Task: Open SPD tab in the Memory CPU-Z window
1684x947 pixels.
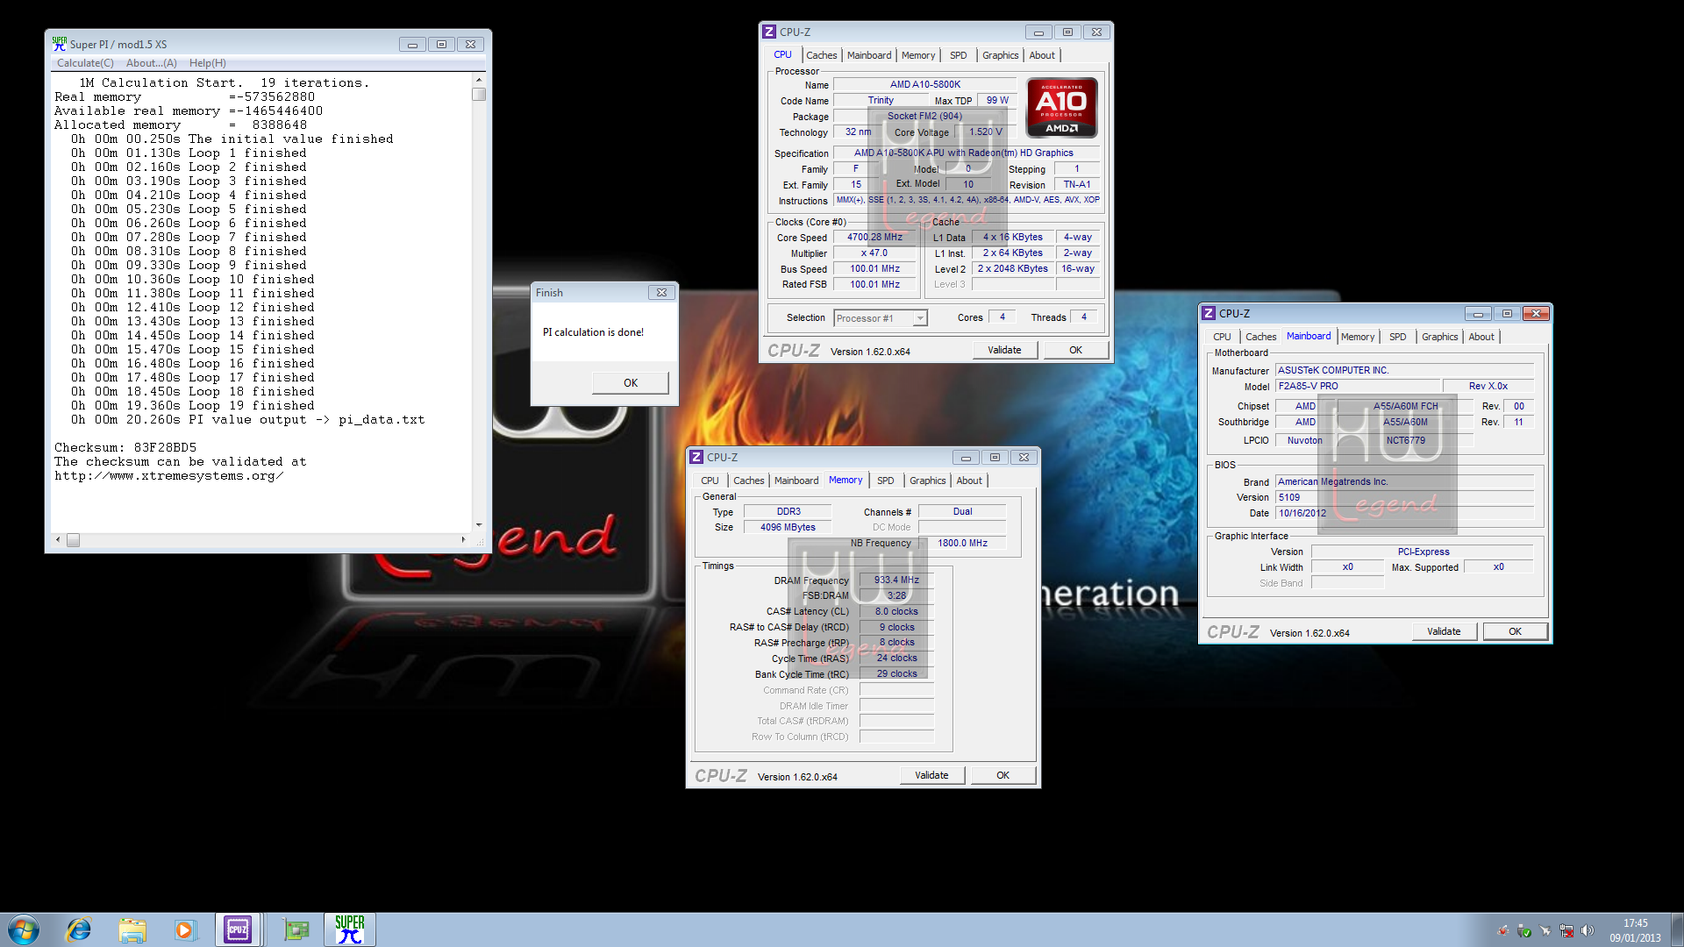Action: tap(886, 481)
